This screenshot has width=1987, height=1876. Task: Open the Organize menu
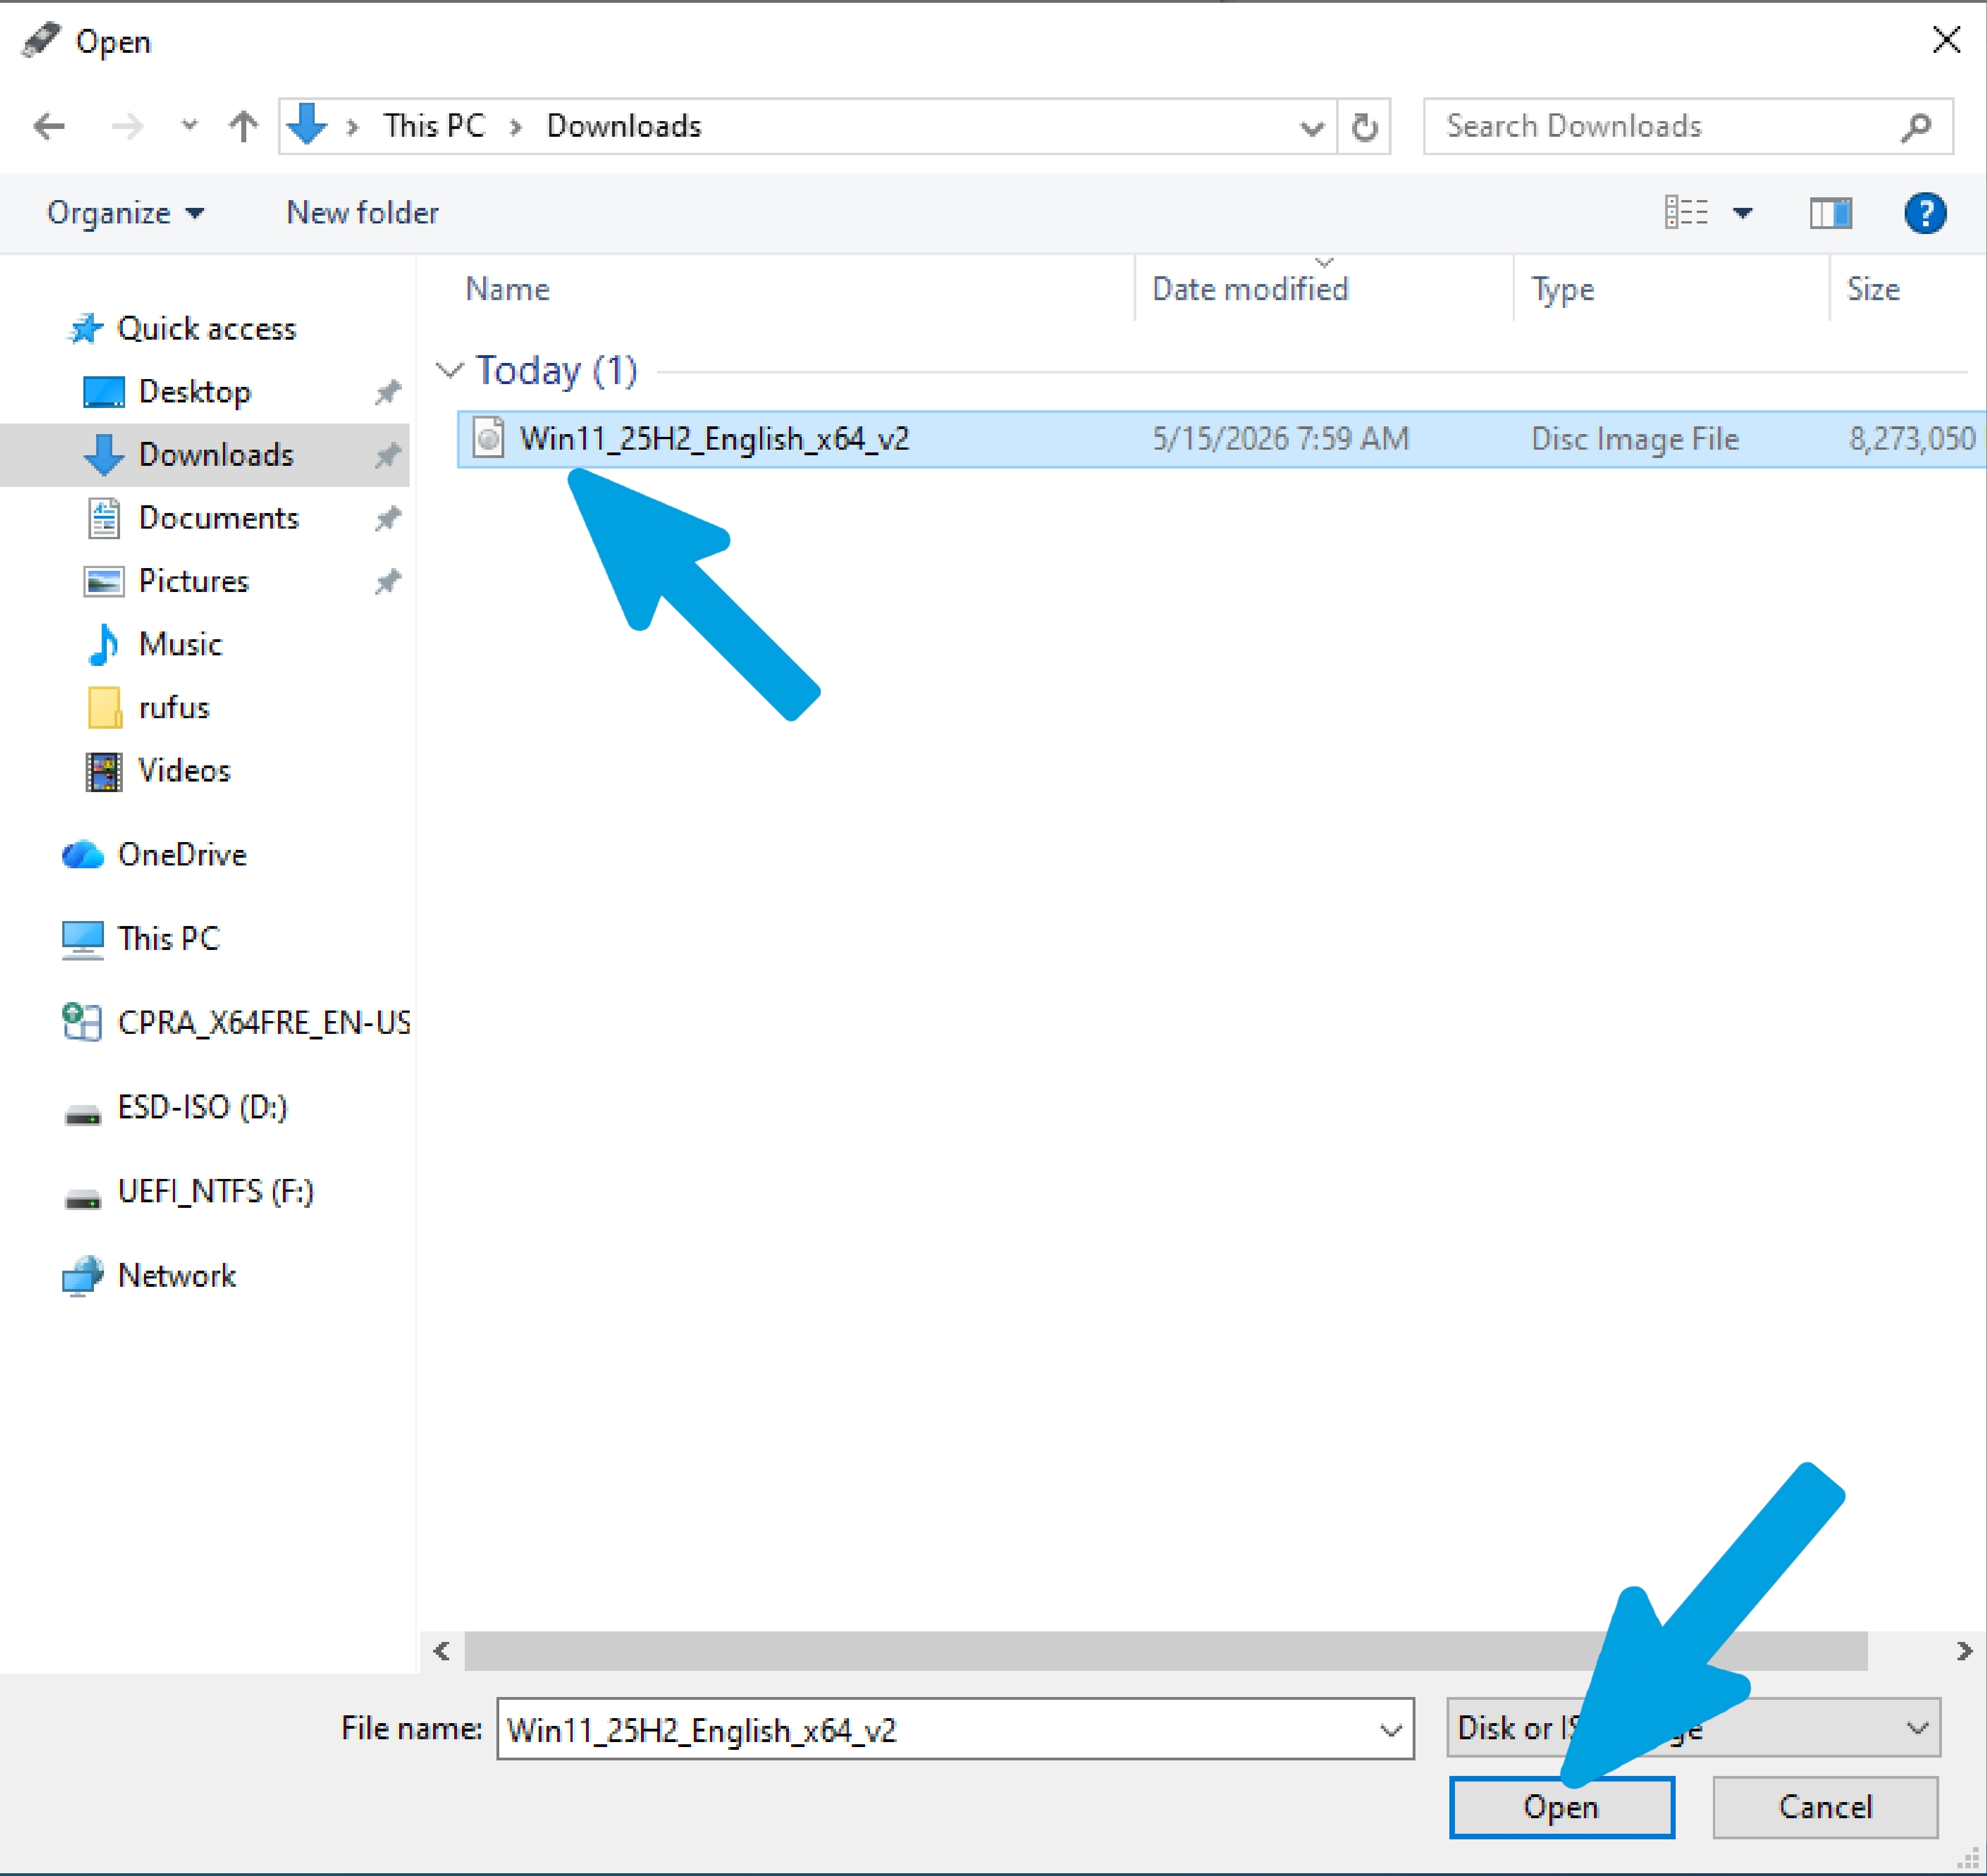tap(125, 213)
